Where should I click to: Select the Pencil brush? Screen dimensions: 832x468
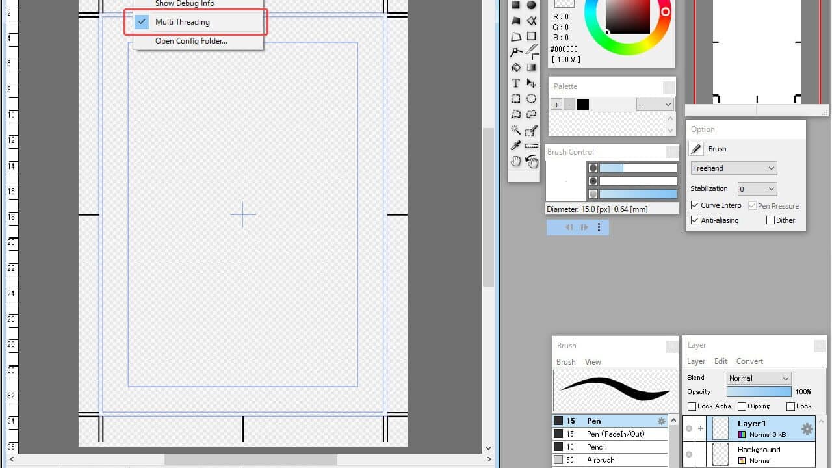pos(610,447)
